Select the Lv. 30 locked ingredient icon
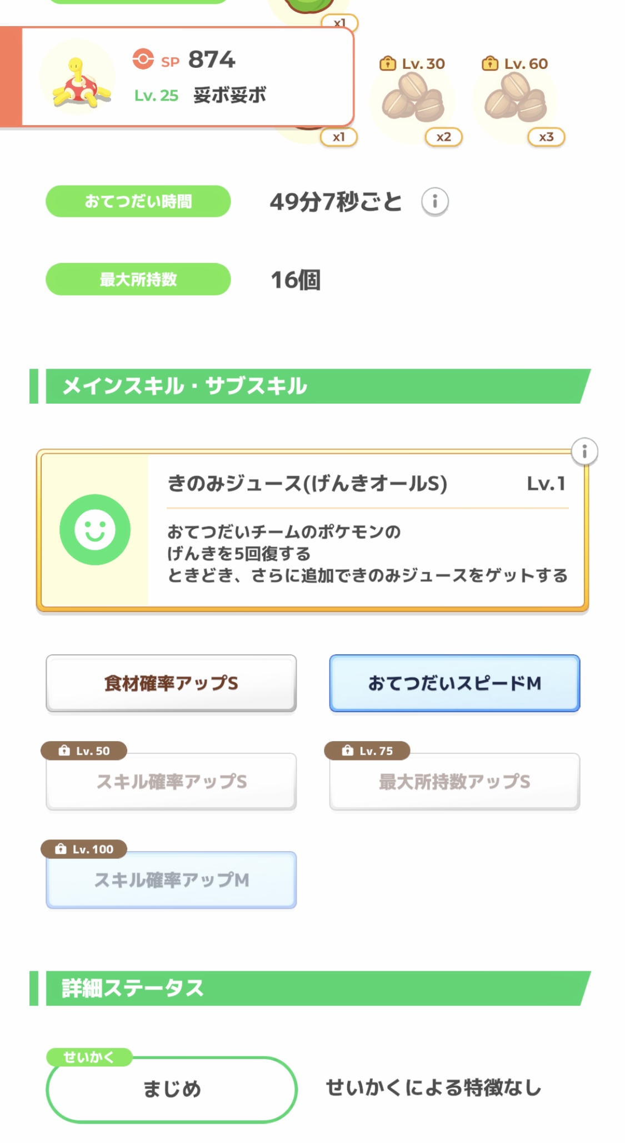Image resolution: width=625 pixels, height=1143 pixels. tap(412, 98)
